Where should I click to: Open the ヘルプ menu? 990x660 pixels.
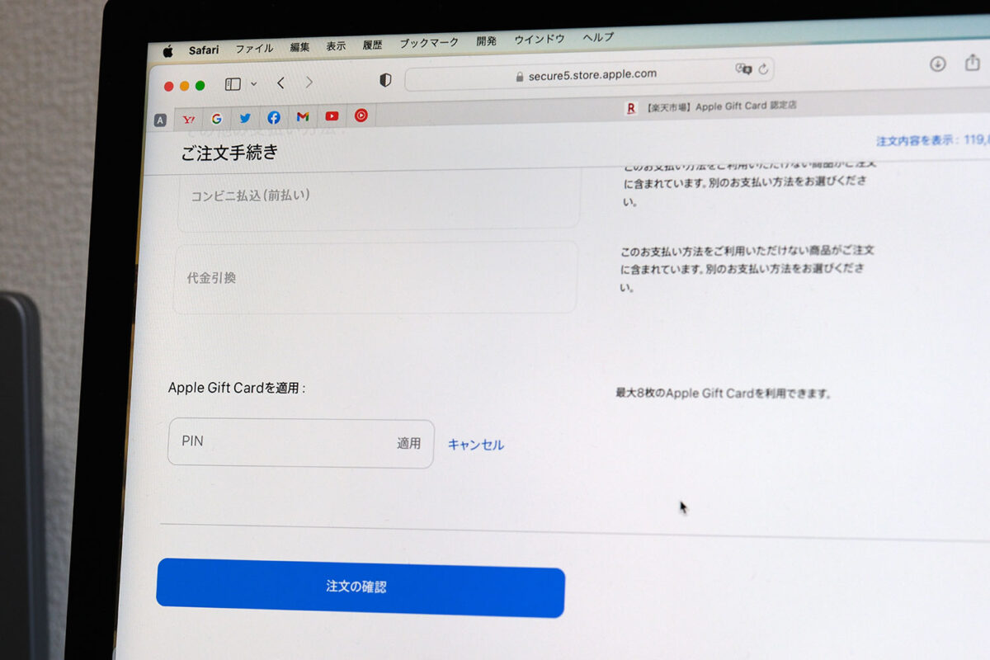pos(598,38)
